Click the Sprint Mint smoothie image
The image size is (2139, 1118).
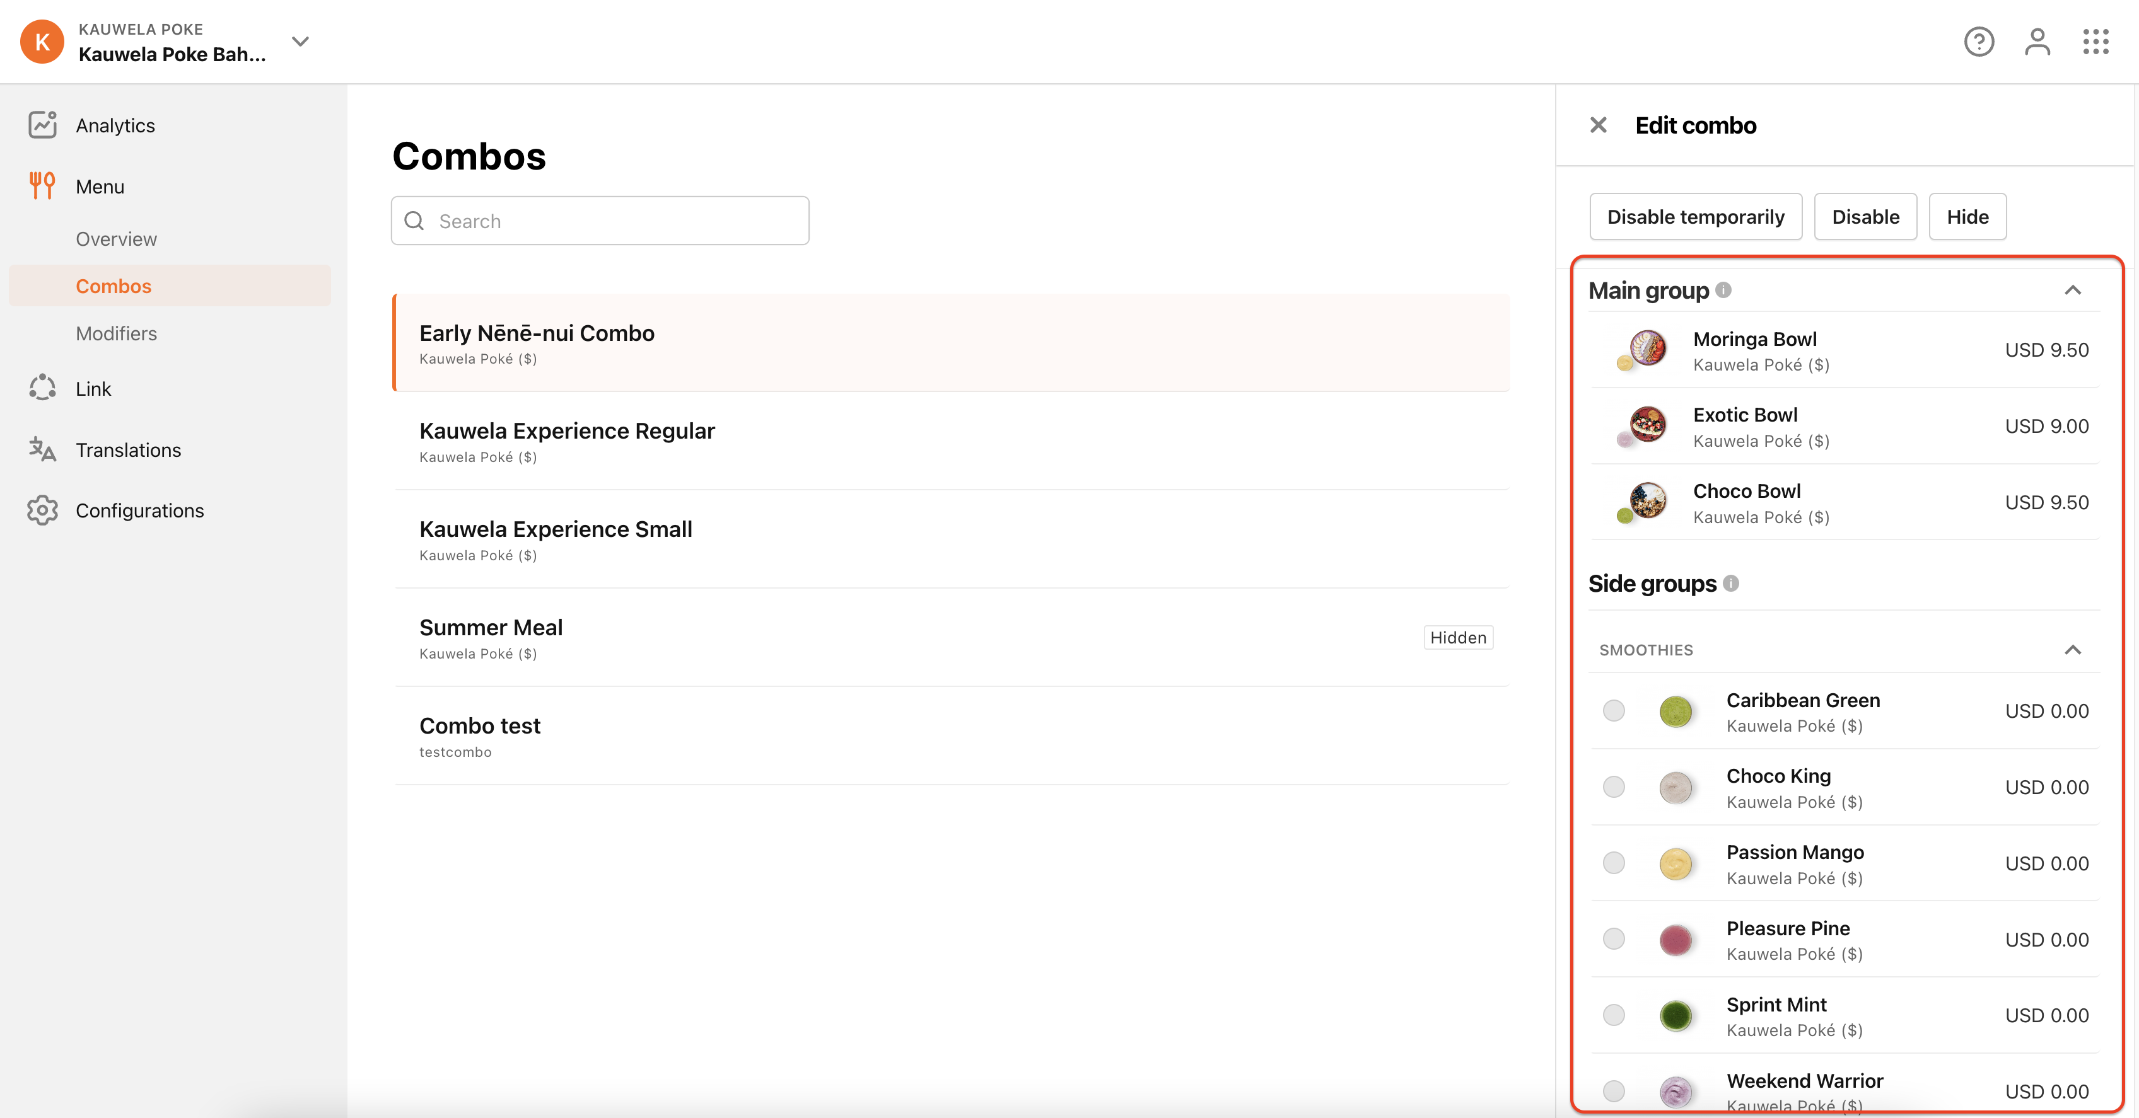pos(1676,1016)
